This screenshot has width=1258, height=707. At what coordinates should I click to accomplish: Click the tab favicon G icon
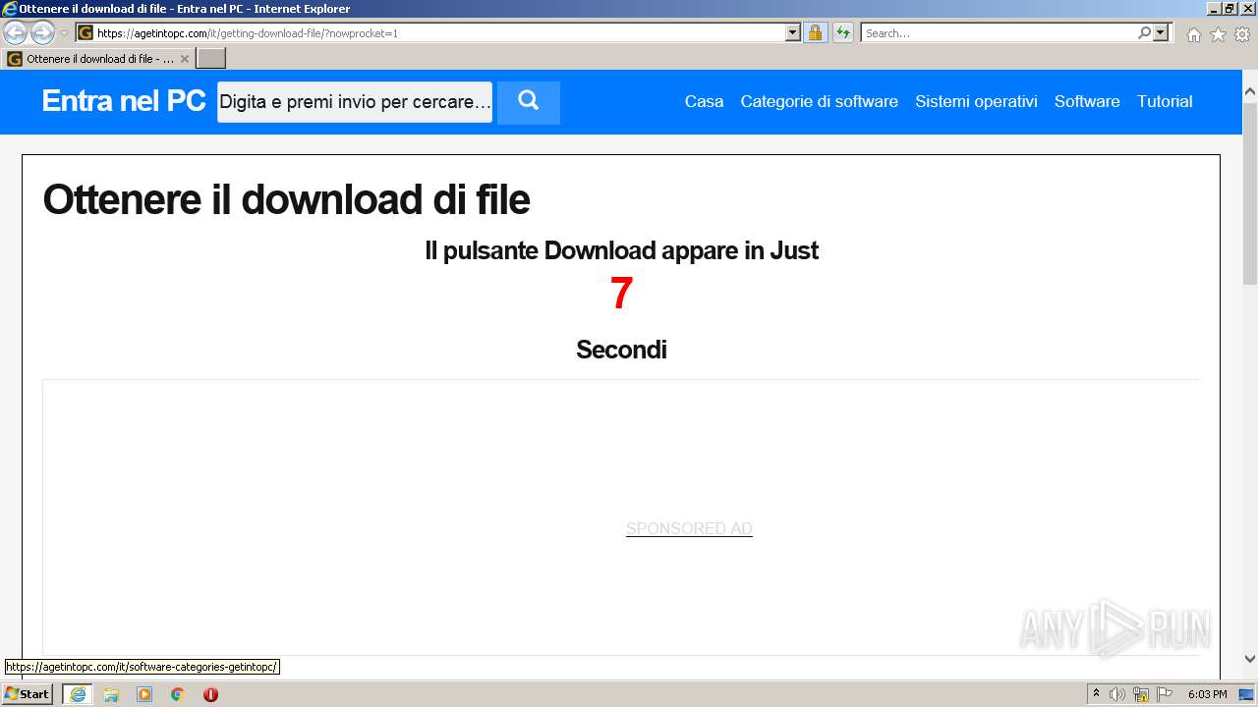point(15,59)
